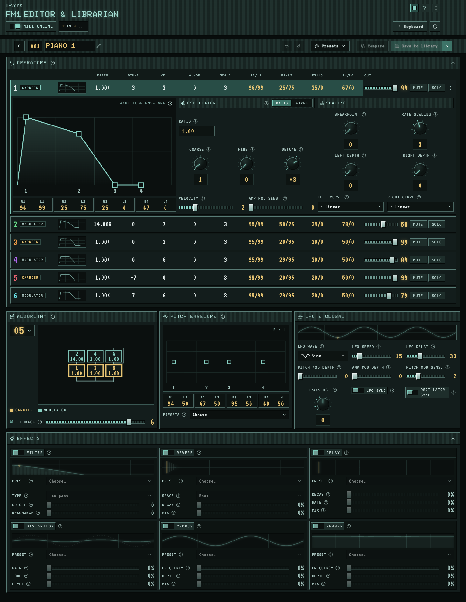This screenshot has height=602, width=466.
Task: Click the back arrow next to A01
Action: pyautogui.click(x=19, y=46)
